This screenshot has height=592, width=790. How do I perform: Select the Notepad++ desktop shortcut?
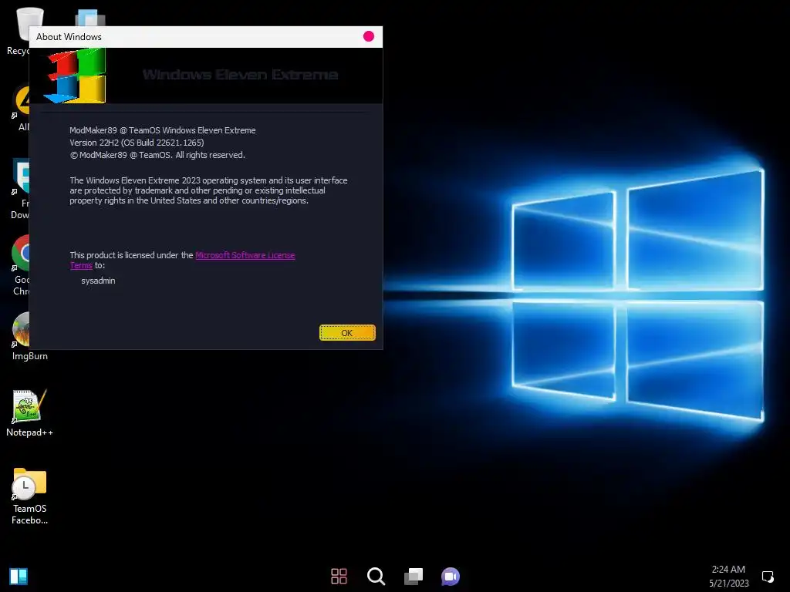29,413
